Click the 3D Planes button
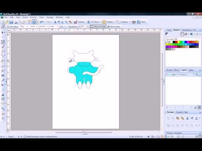202x151 pixels. coord(93,22)
